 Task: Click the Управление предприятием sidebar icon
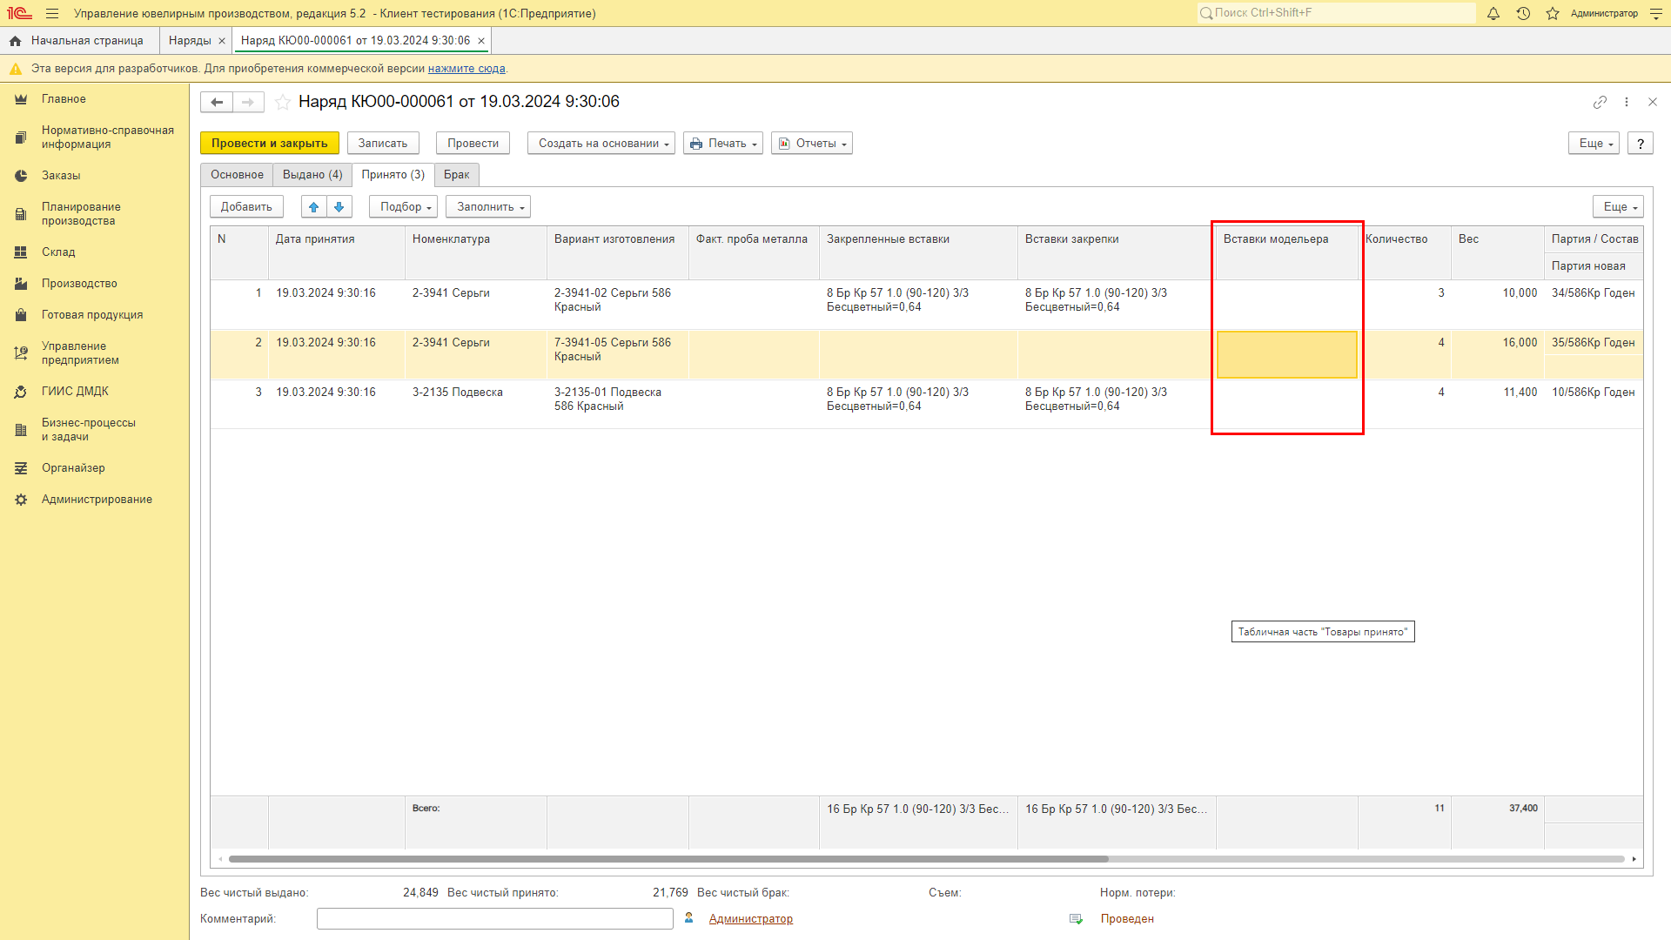[21, 353]
